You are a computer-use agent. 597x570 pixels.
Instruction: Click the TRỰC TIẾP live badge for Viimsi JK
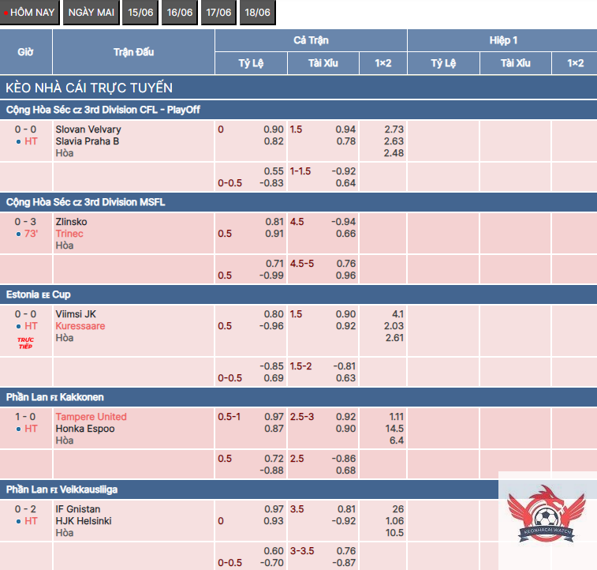pos(25,343)
